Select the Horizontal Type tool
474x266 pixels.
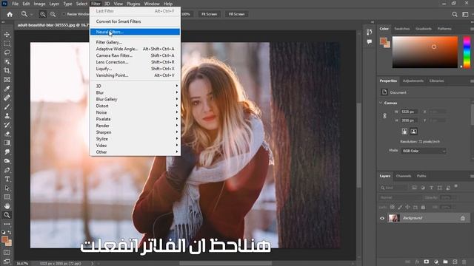(7, 179)
